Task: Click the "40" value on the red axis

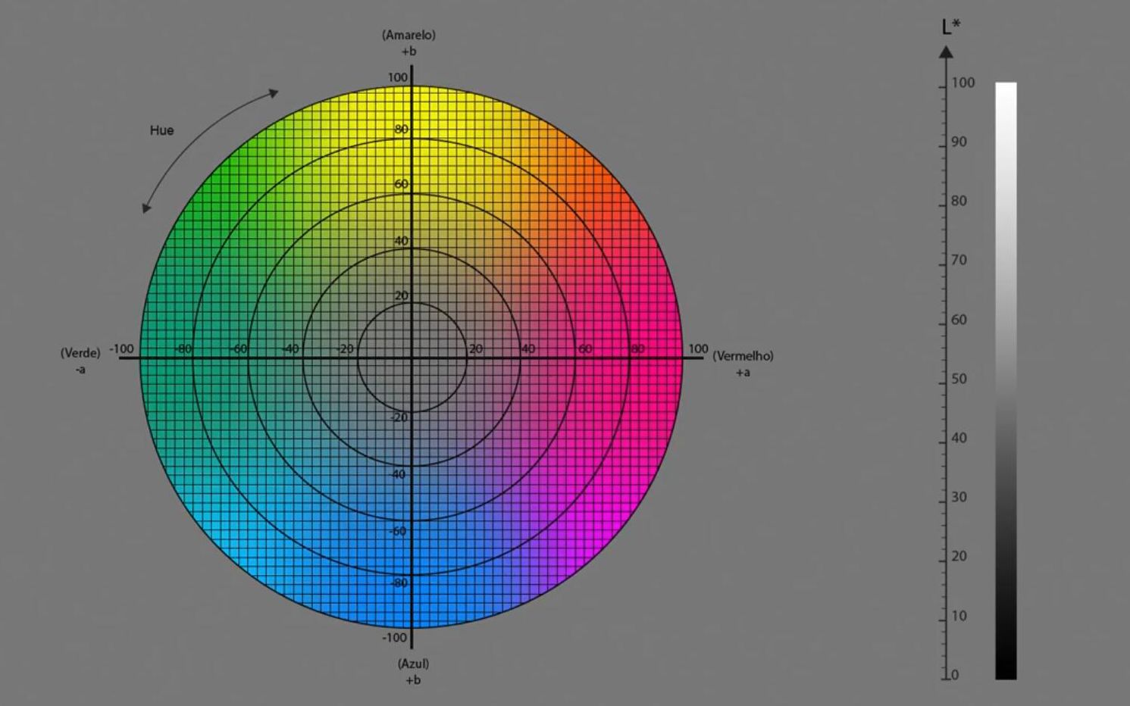Action: pos(528,349)
